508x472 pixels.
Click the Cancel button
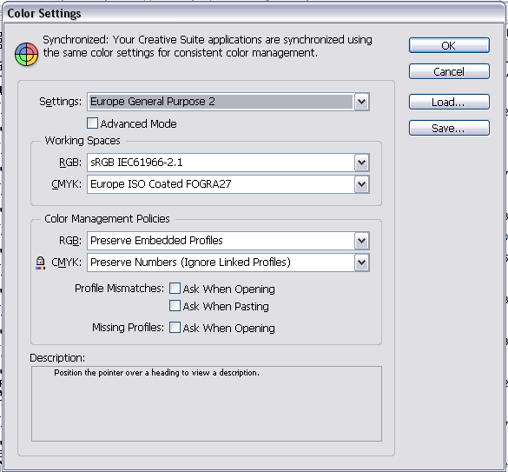pyautogui.click(x=449, y=71)
